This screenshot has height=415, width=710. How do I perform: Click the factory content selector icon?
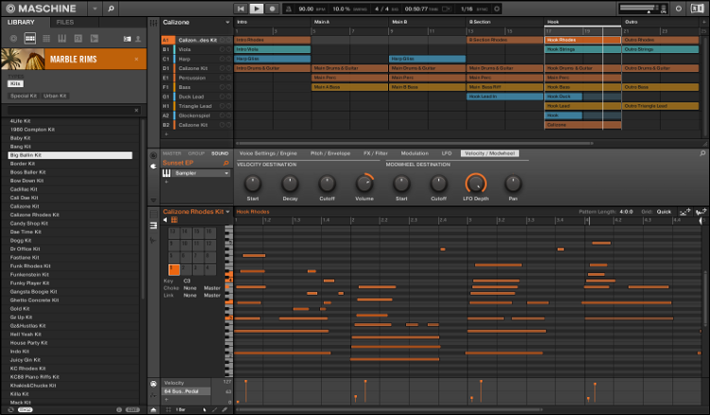pyautogui.click(x=127, y=39)
